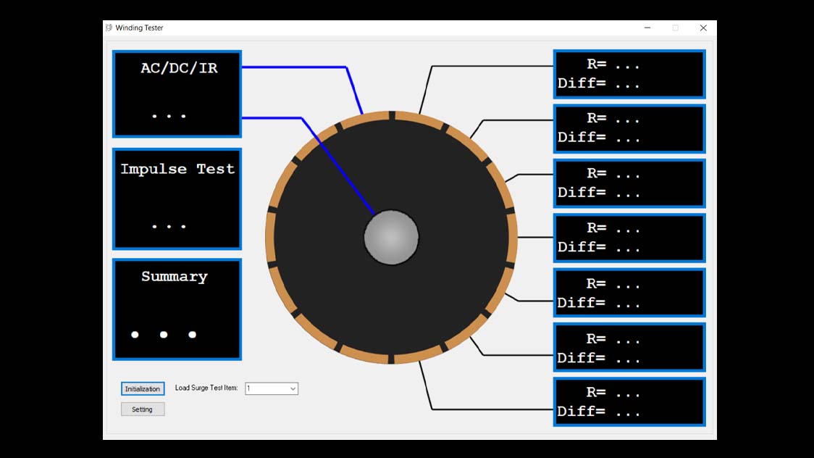Image resolution: width=814 pixels, height=458 pixels.
Task: Click the first R/Diff reading panel at top
Action: (629, 74)
